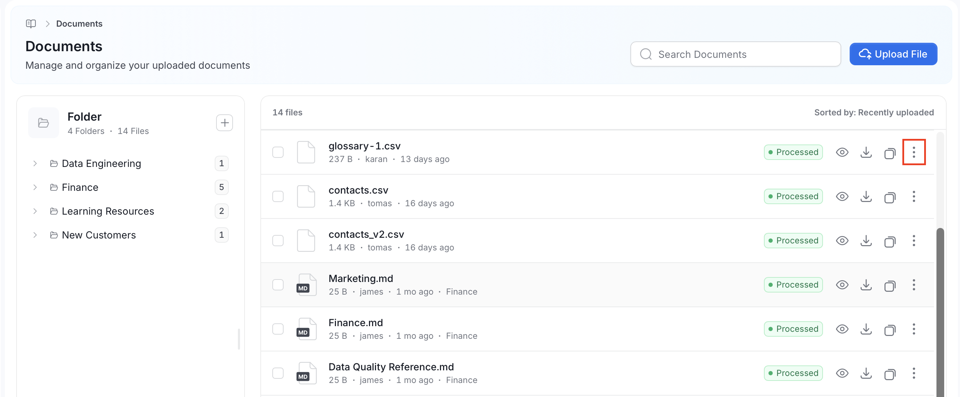Copy glossary-1.csv using duplicate icon
Viewport: 960px width, 397px height.
point(890,153)
